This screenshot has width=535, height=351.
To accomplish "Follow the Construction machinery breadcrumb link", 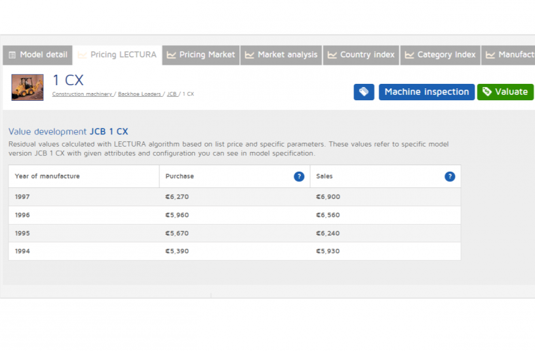I will [x=82, y=94].
